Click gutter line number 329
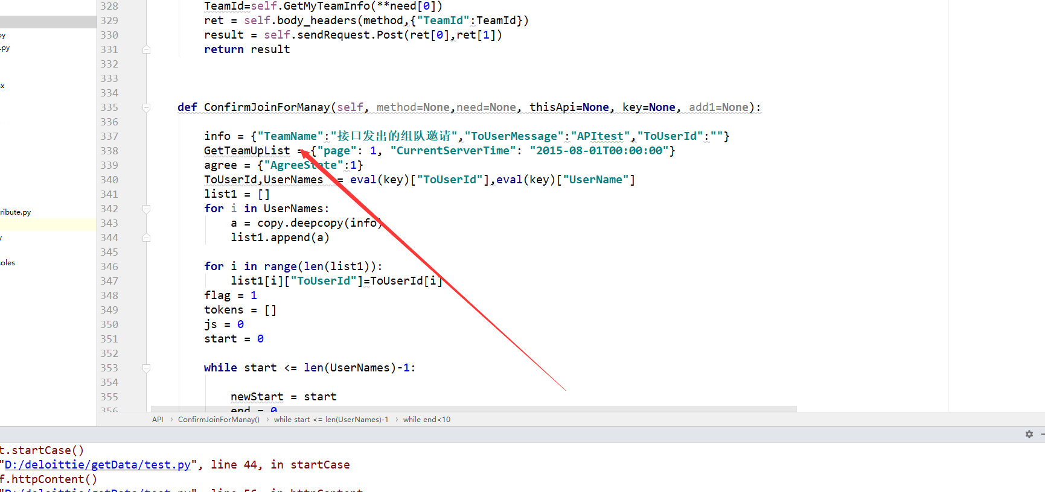Viewport: 1045px width, 492px height. click(x=109, y=20)
